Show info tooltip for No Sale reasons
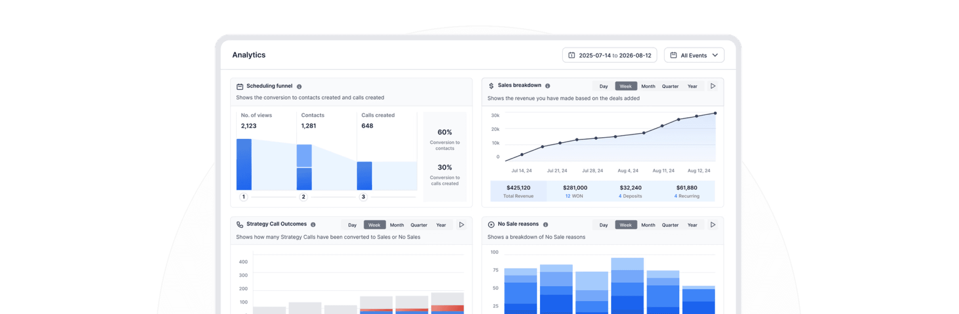 coord(546,225)
